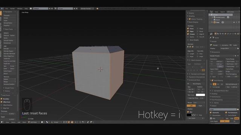Select the RGBA color mode button
Image resolution: width=241 pixels, height=135 pixels.
click(x=237, y=118)
